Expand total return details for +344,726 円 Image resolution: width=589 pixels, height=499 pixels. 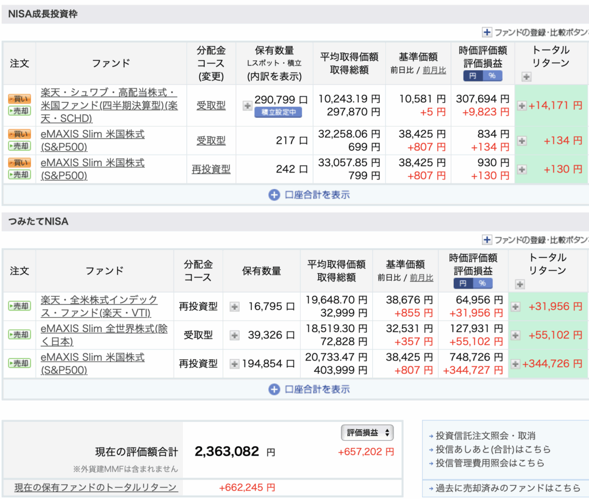[x=515, y=364]
